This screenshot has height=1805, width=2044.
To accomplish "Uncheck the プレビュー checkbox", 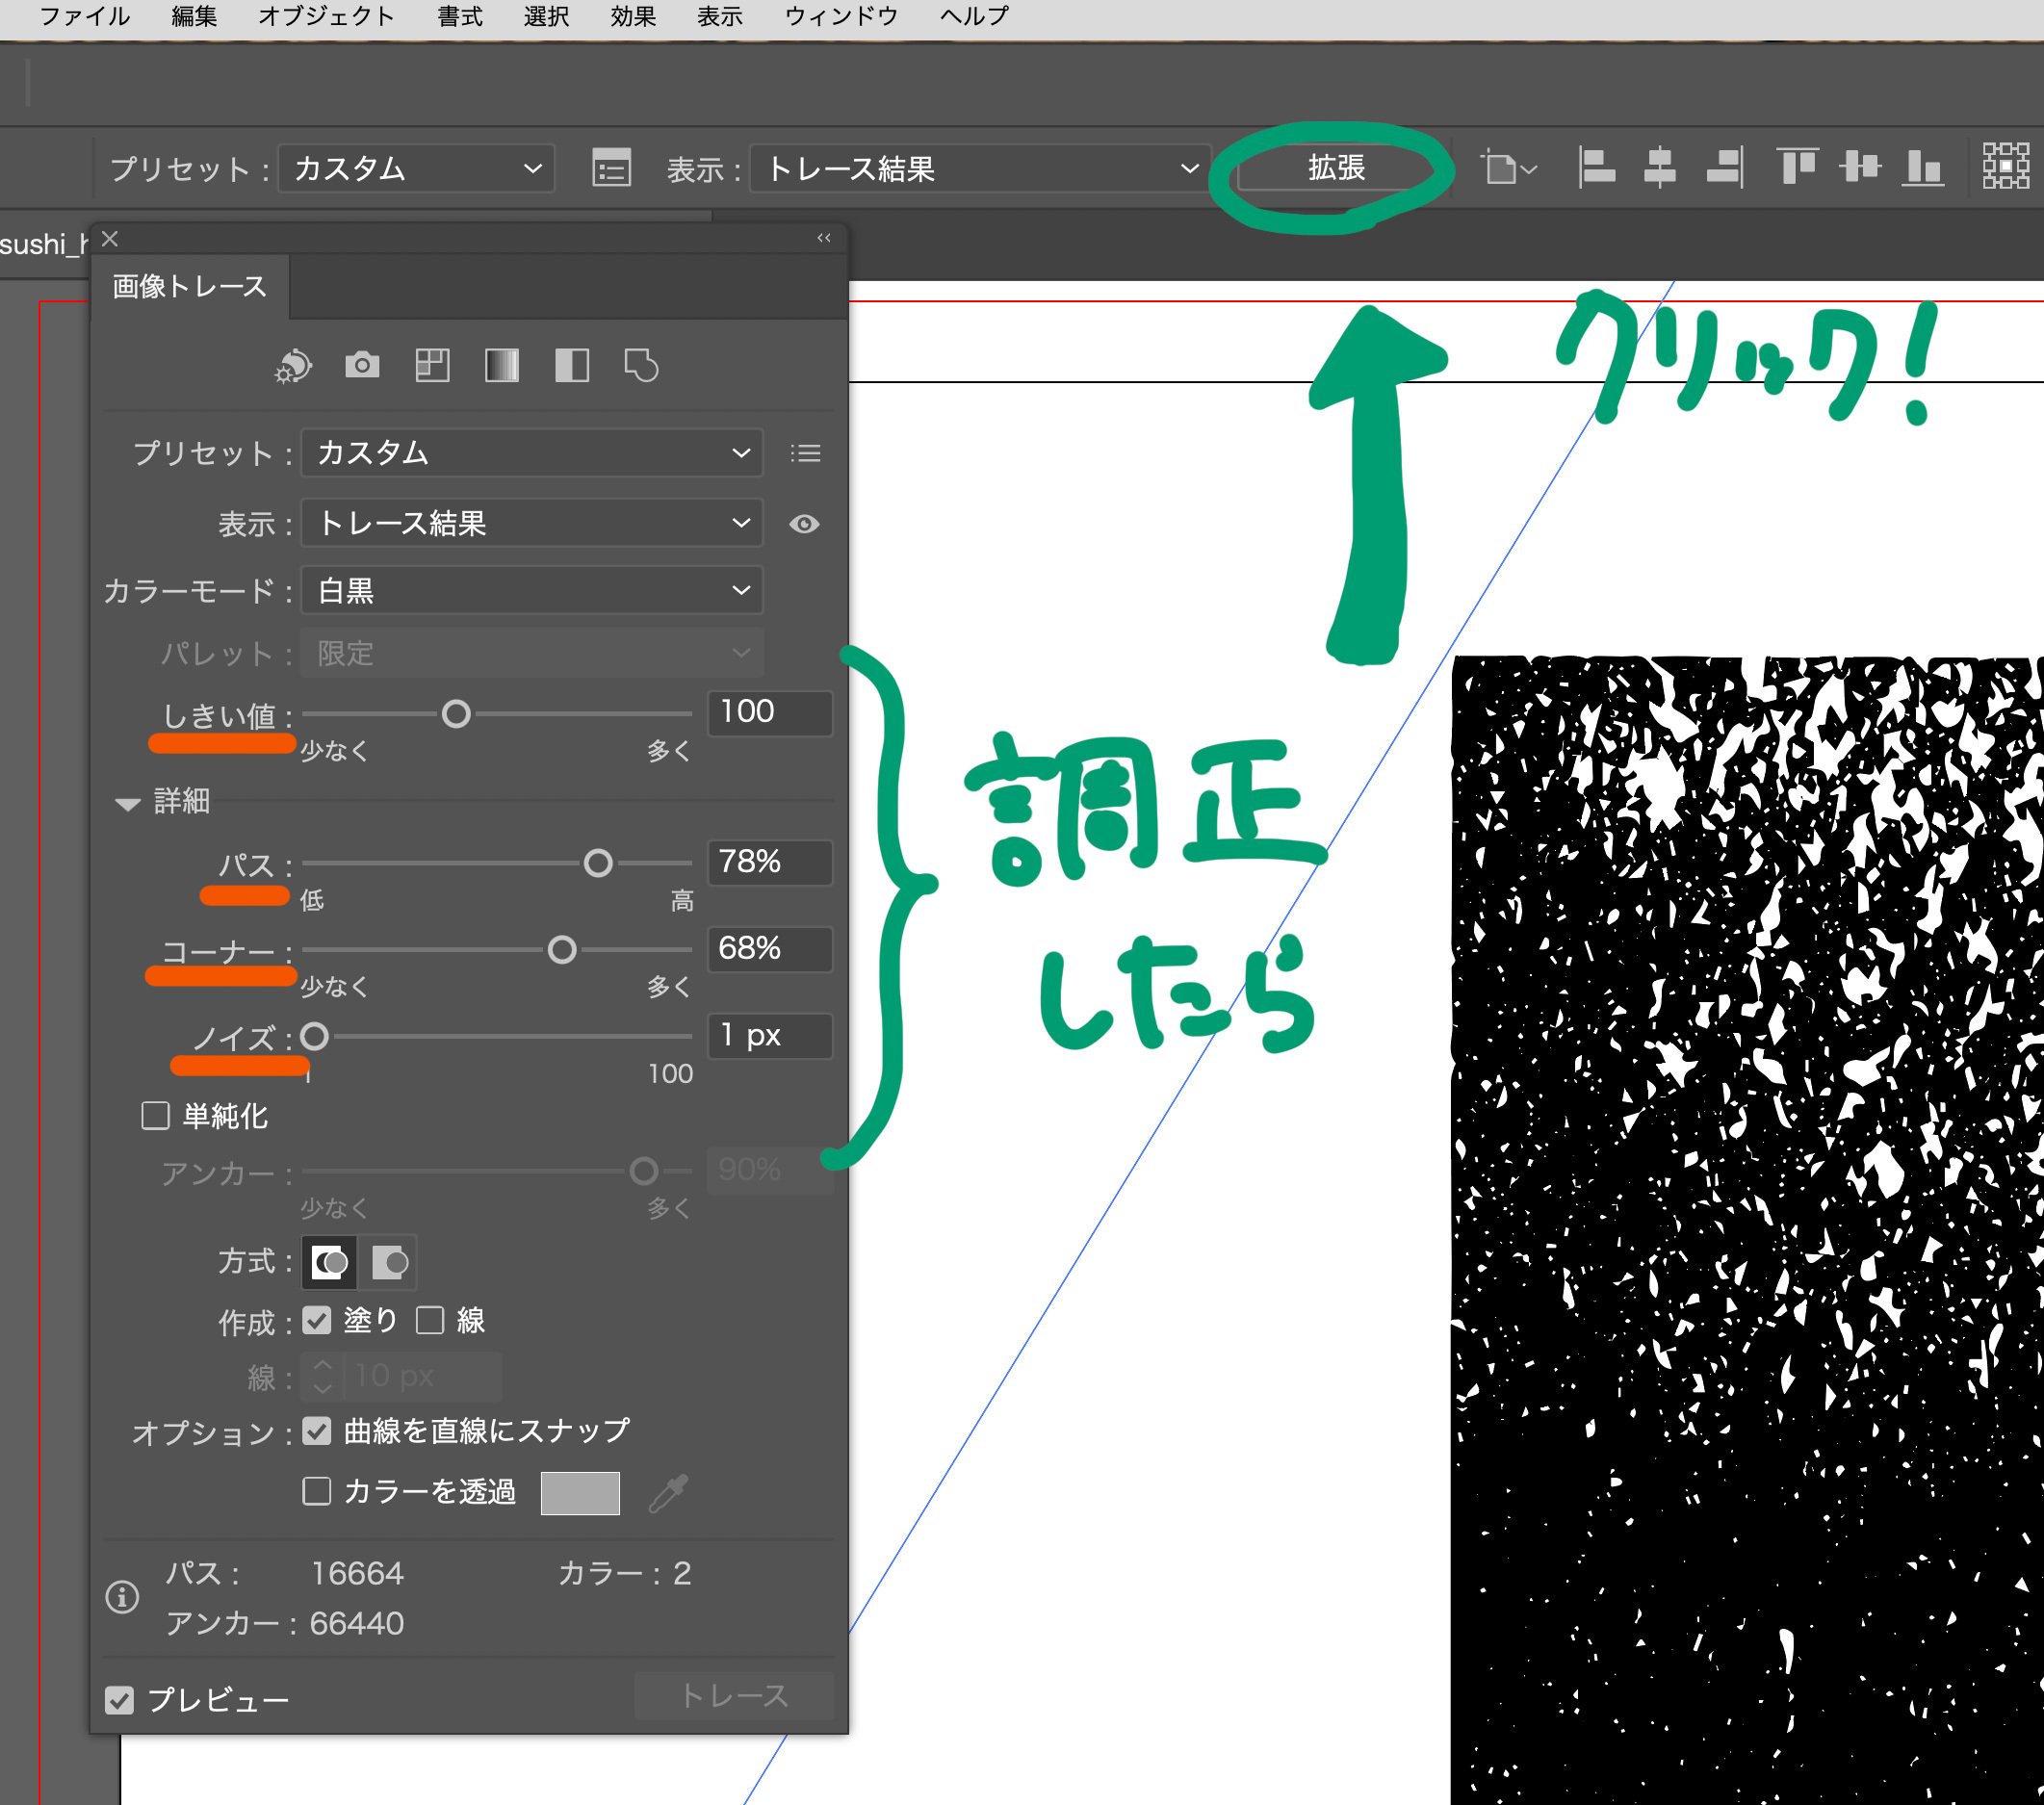I will coord(119,1700).
